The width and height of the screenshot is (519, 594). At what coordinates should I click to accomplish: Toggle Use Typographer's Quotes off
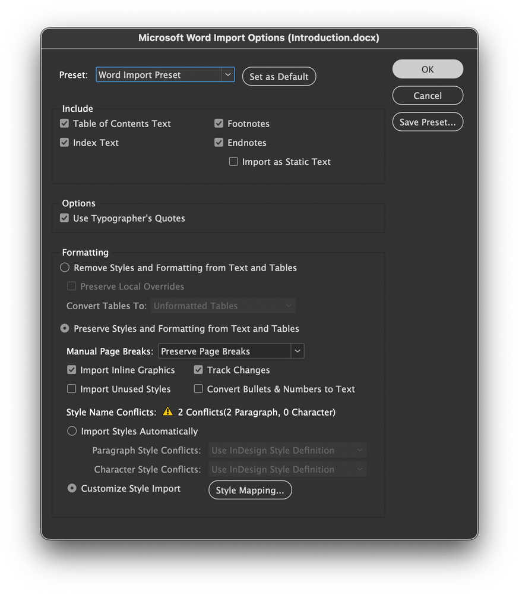pos(64,218)
